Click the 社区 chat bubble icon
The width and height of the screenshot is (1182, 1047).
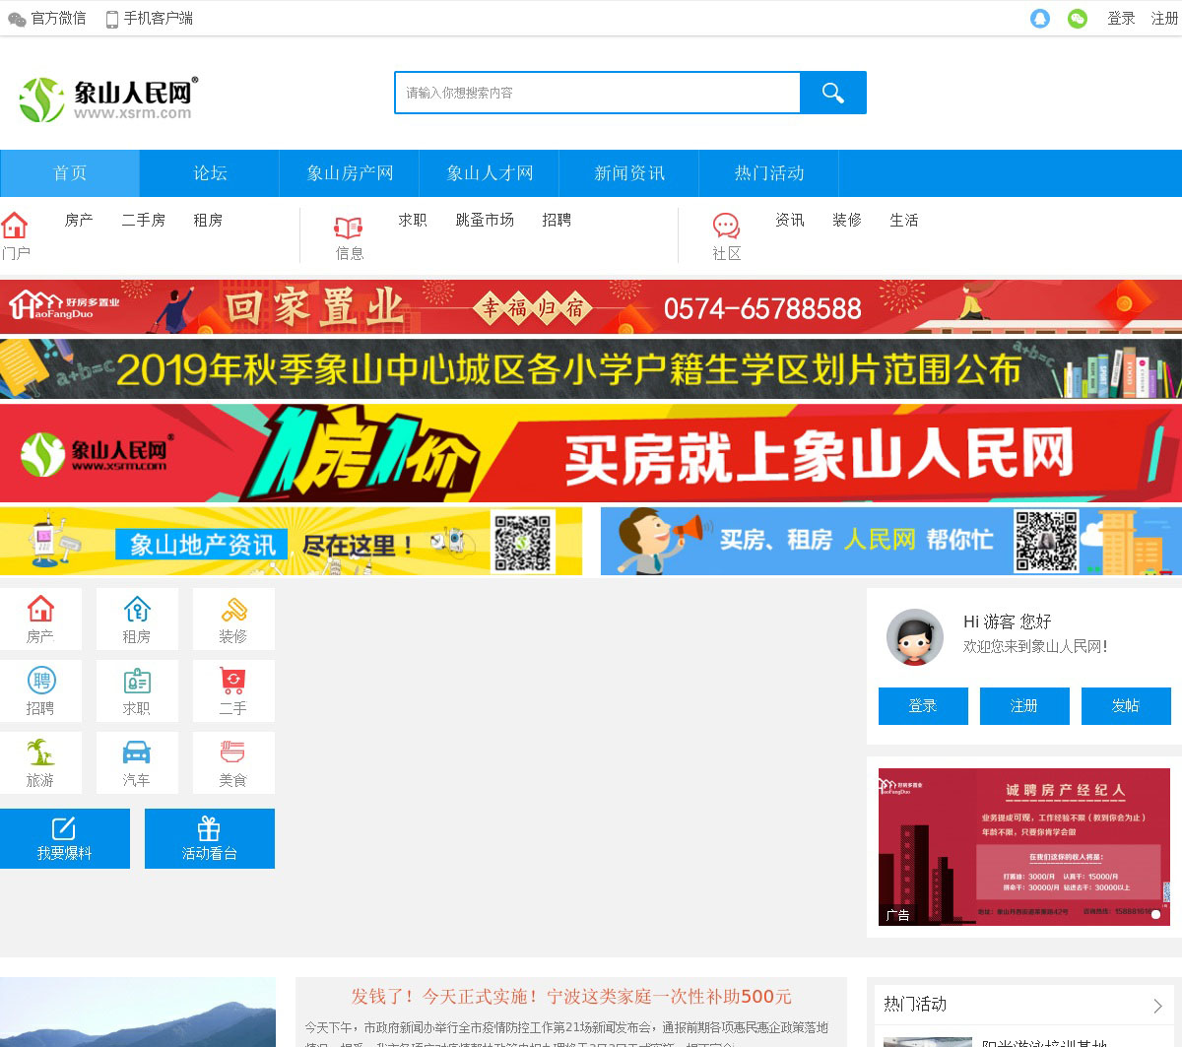click(726, 227)
